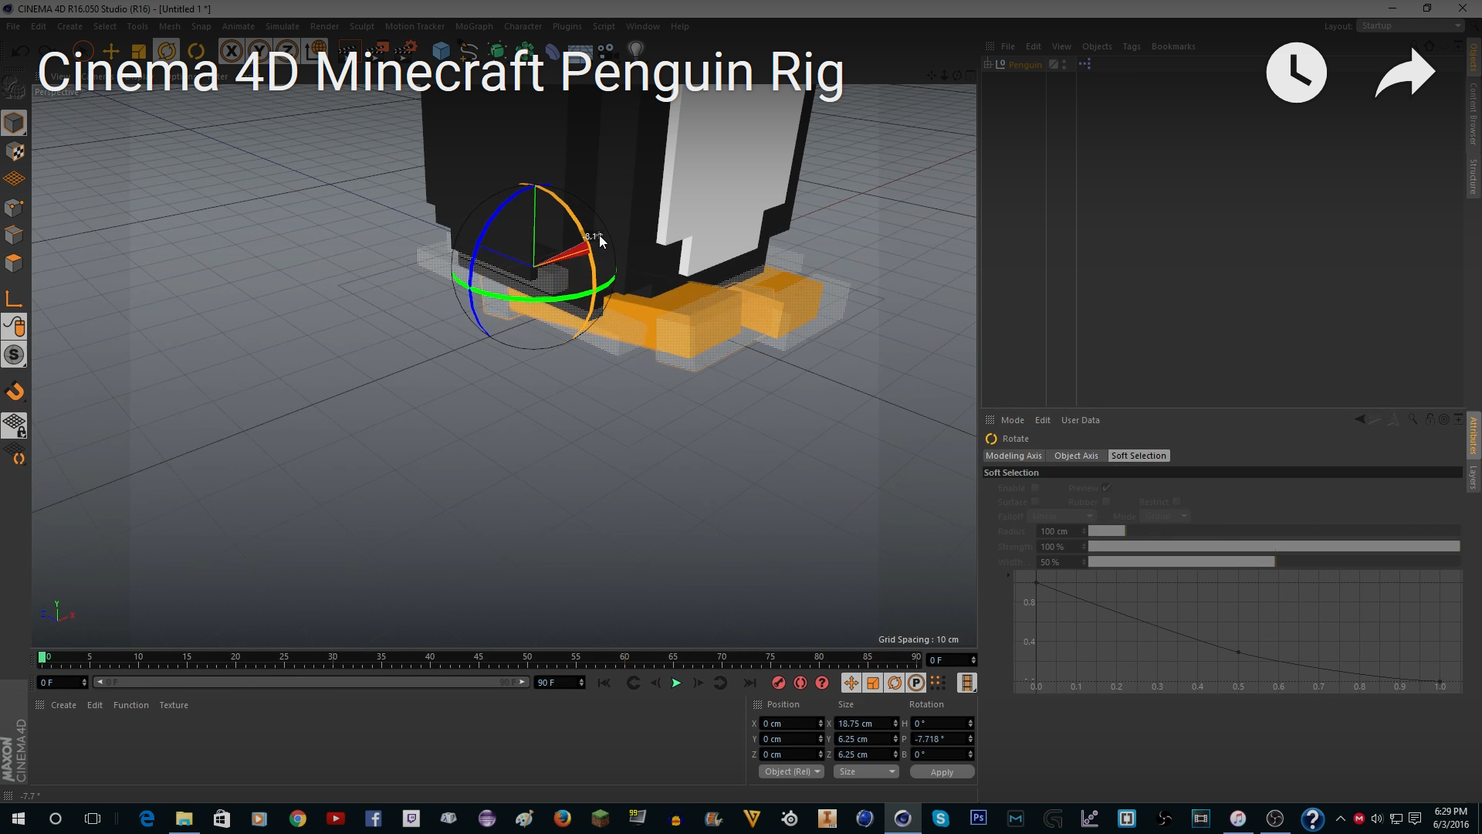Open the MoGraph menu

[x=474, y=26]
